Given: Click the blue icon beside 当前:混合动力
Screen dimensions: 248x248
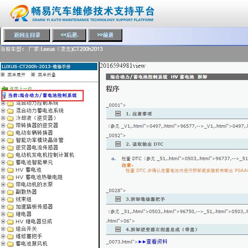Looking at the screenshot, I should (x=4, y=95).
